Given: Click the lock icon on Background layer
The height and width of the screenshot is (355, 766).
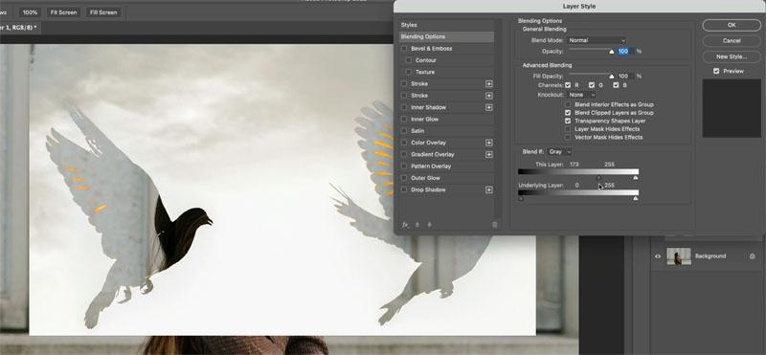Looking at the screenshot, I should tap(752, 255).
